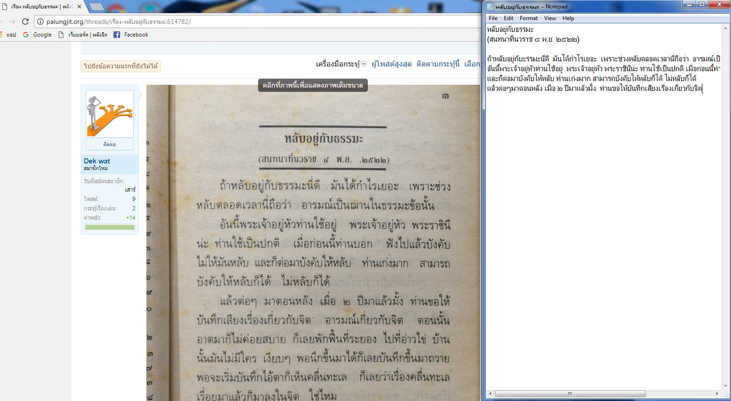Click the Notepad window icon in title bar

490,7
